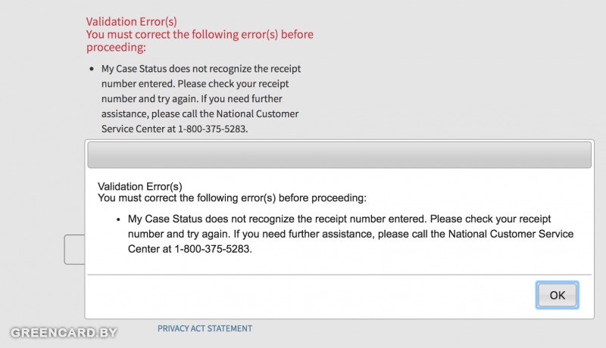The height and width of the screenshot is (348, 606).
Task: Click the dialog's black Validation Error(s) heading
Action: [140, 186]
